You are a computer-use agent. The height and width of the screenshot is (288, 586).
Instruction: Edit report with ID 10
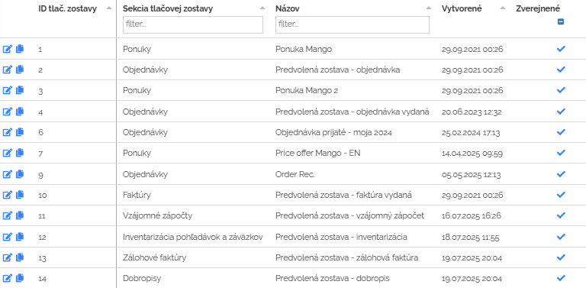pyautogui.click(x=7, y=195)
